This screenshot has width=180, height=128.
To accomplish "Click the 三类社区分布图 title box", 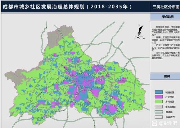I will (165, 7).
